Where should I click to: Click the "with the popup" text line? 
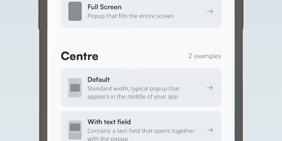pos(107,138)
